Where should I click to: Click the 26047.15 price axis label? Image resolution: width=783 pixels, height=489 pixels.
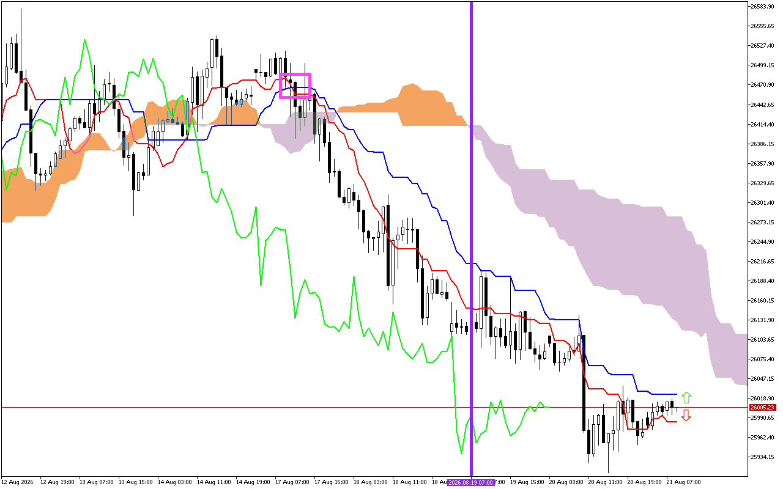(762, 378)
